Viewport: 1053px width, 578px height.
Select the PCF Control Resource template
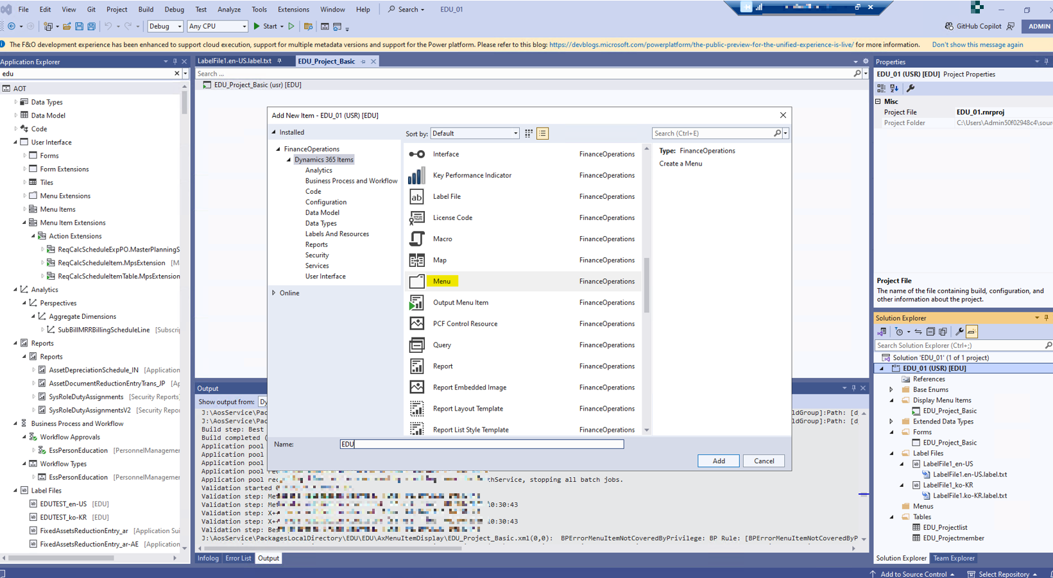click(524, 323)
